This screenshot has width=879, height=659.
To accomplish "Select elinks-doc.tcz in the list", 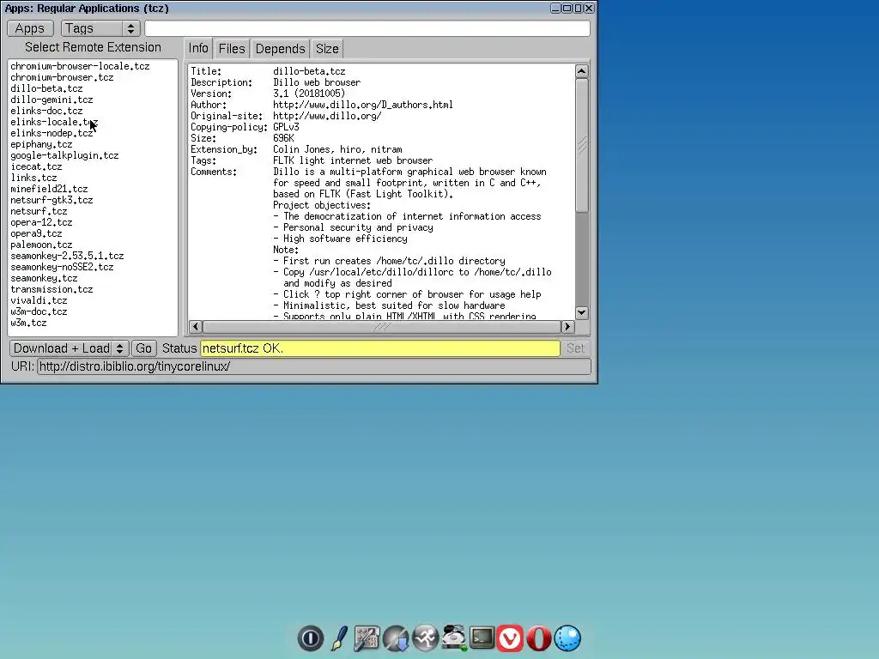I will (93, 111).
